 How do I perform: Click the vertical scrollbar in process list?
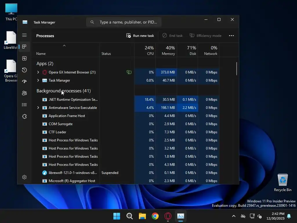point(237,69)
